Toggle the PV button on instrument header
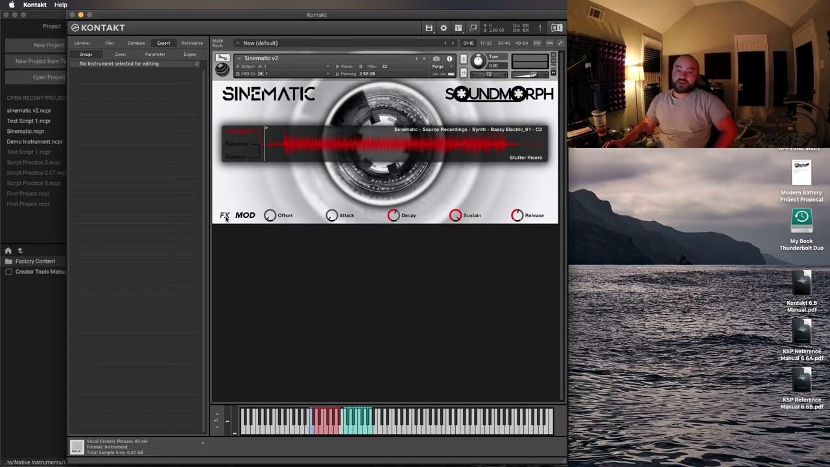The width and height of the screenshot is (830, 467). 553,73
